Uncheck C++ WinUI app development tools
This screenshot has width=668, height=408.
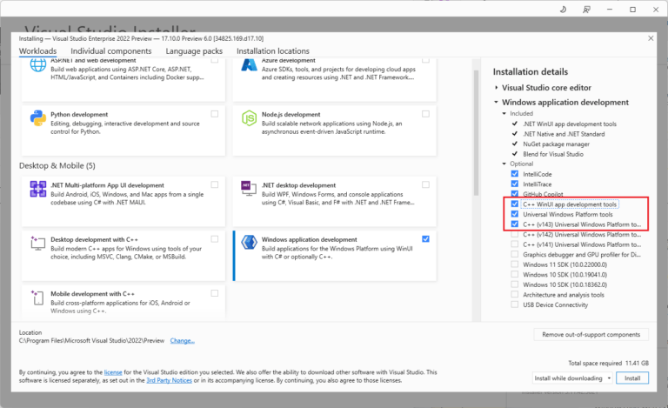click(515, 204)
